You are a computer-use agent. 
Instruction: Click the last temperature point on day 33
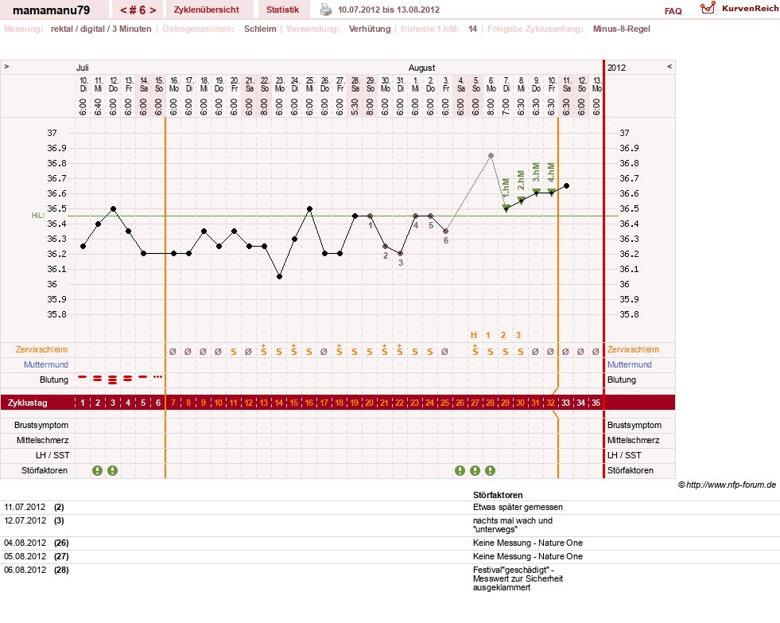567,185
